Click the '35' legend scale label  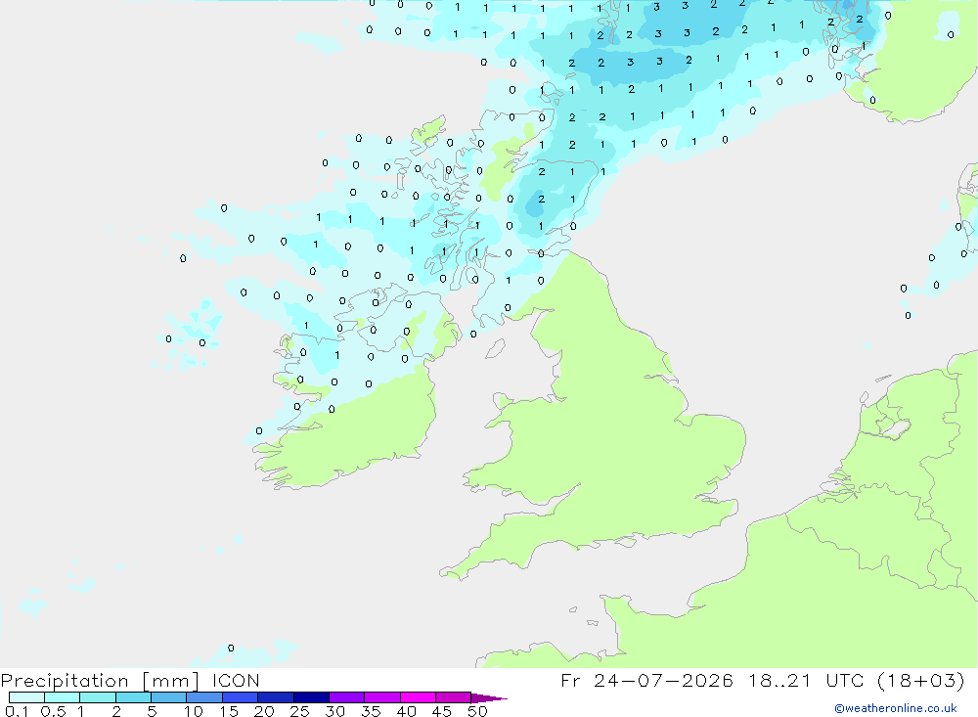(371, 711)
